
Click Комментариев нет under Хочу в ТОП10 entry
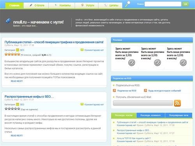click(126, 141)
